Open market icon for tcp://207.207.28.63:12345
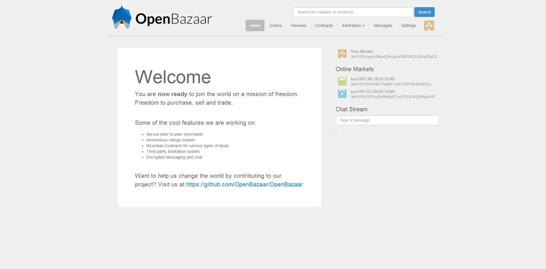The width and height of the screenshot is (546, 269). [342, 81]
